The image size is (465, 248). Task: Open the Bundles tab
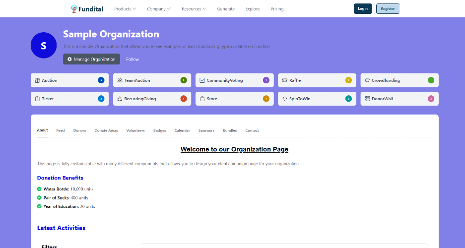pyautogui.click(x=230, y=130)
